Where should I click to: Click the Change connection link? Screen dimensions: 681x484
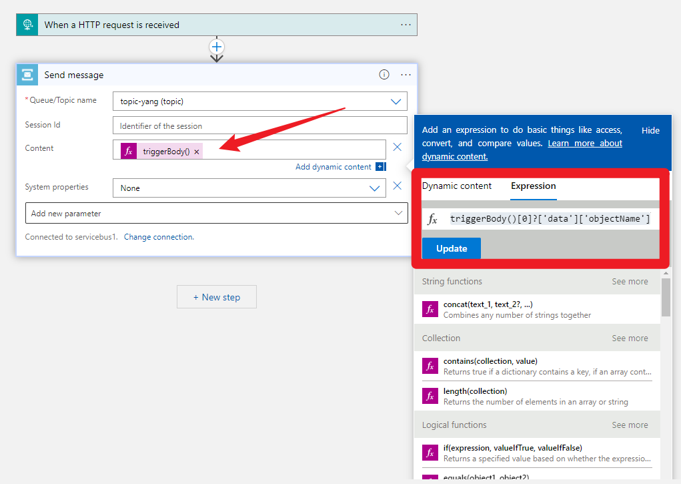click(159, 237)
